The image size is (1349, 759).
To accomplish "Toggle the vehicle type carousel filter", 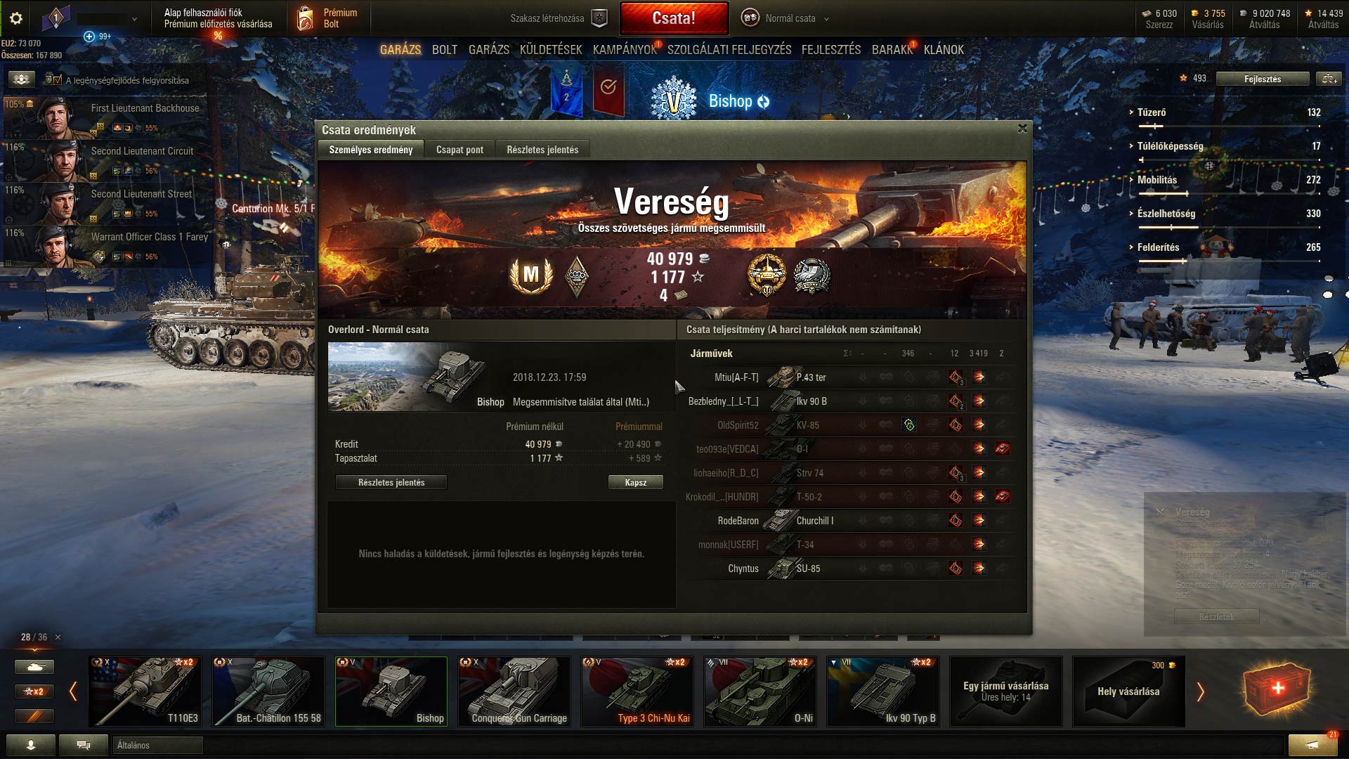I will [x=34, y=667].
